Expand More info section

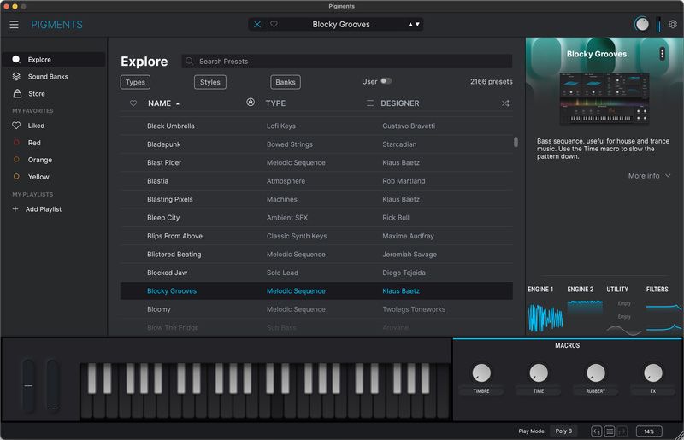pyautogui.click(x=649, y=176)
